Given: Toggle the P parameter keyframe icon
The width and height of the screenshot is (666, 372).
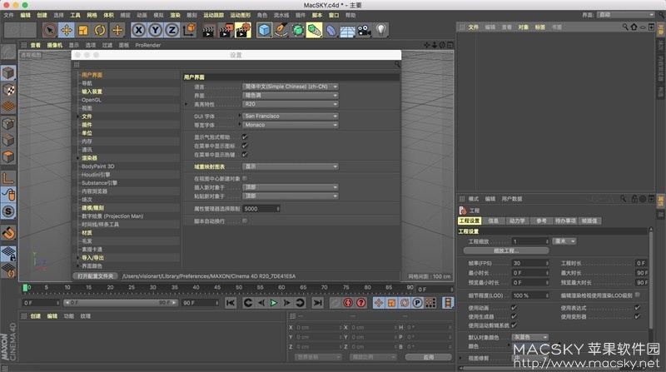Looking at the screenshot, I should tap(418, 303).
